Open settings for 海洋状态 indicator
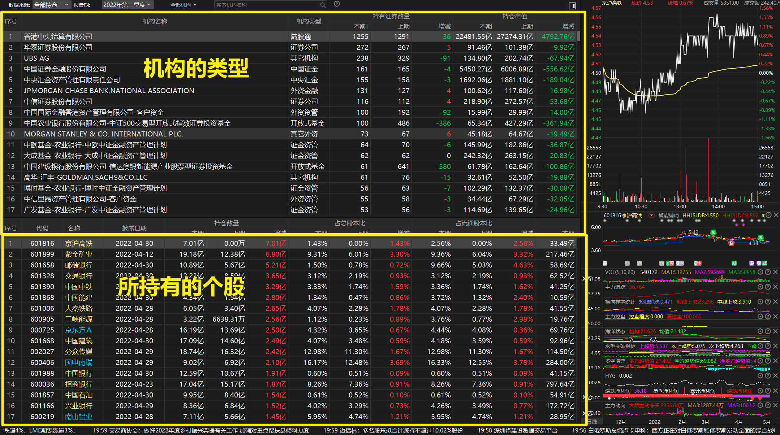The image size is (780, 435). [x=760, y=331]
